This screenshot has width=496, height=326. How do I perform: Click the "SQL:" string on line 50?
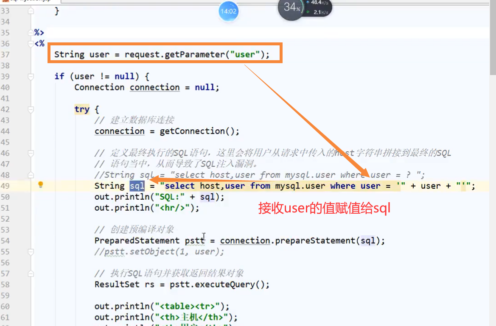pyautogui.click(x=170, y=197)
